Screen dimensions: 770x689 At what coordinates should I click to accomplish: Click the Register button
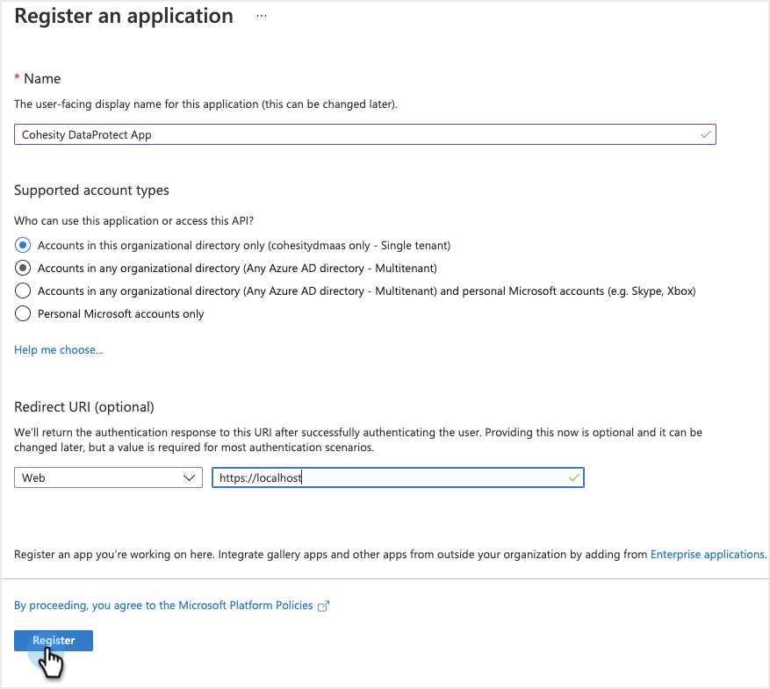[54, 641]
